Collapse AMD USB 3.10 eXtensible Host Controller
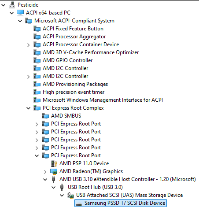The image size is (199, 207). tap(45, 180)
